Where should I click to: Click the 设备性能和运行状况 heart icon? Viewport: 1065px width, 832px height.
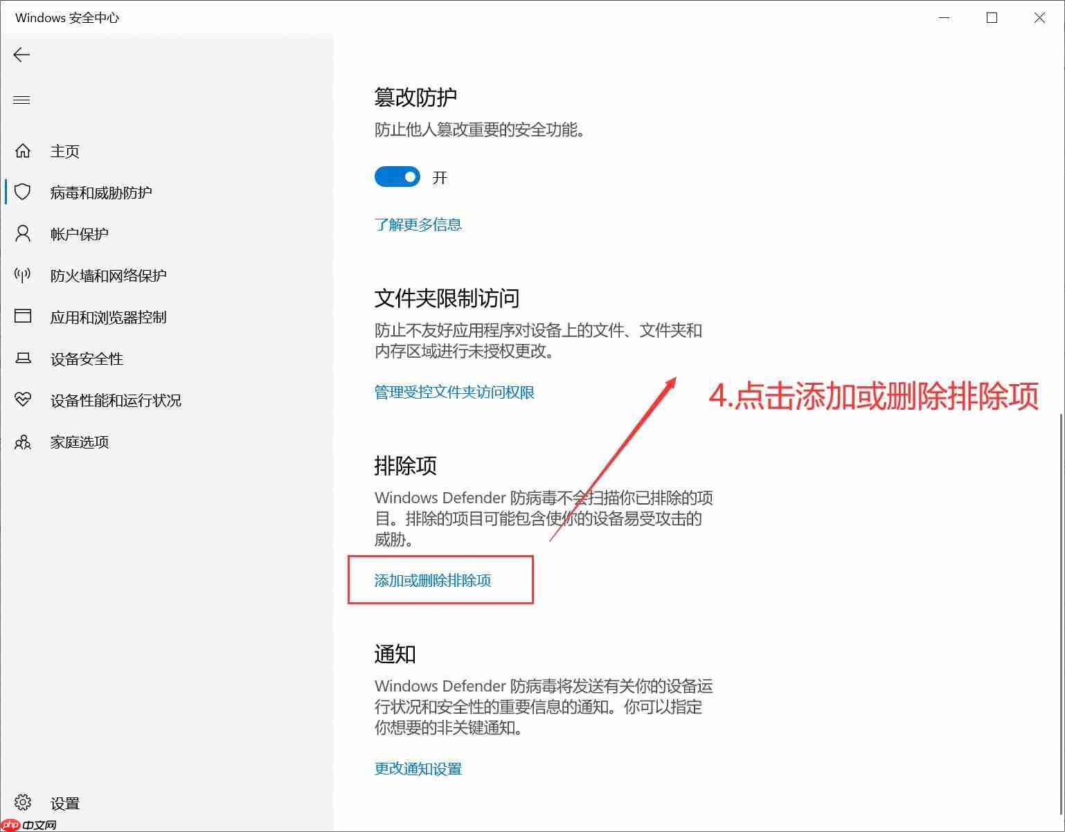click(x=22, y=399)
